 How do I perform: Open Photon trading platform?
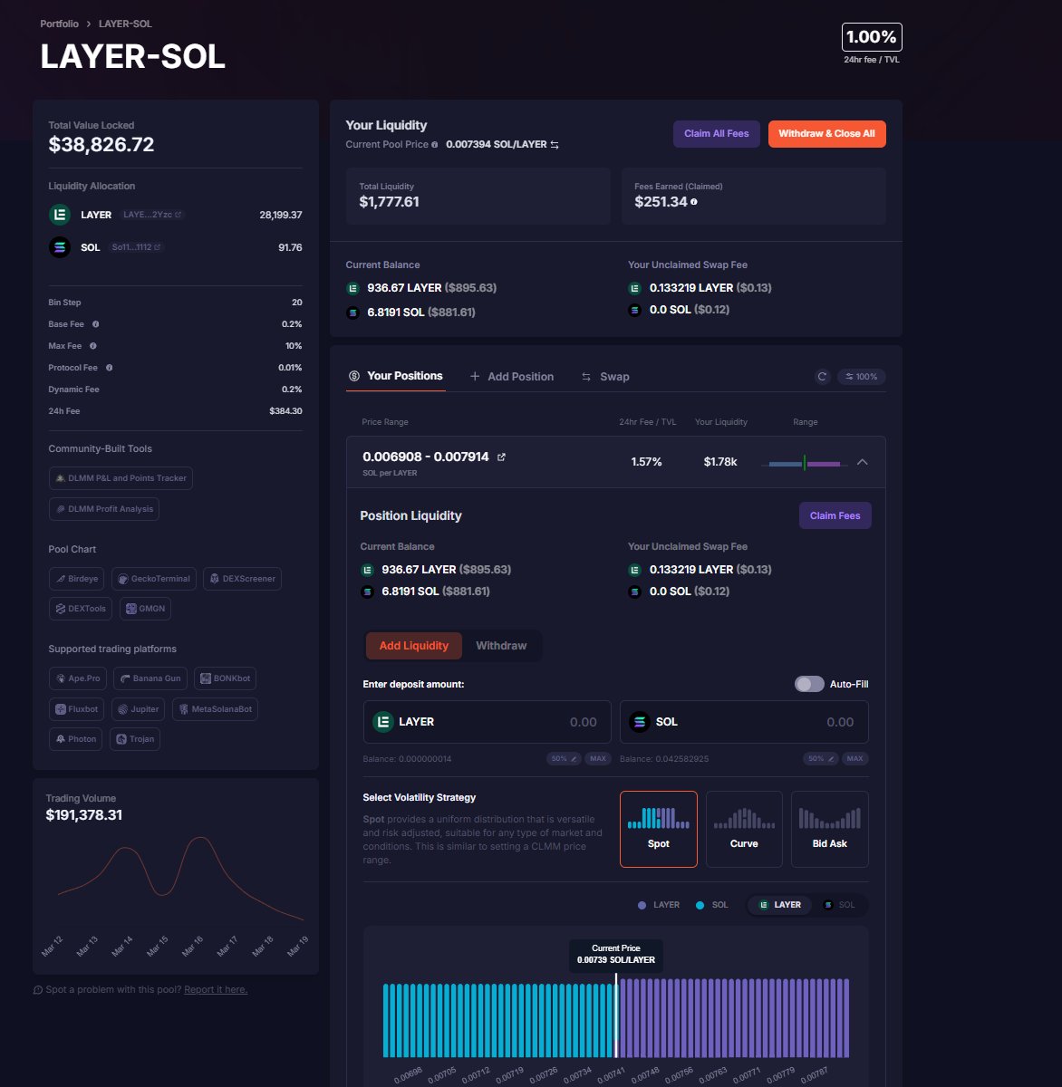tap(76, 739)
